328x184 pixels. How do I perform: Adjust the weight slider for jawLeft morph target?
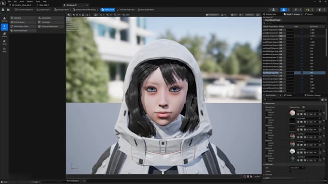282,30
